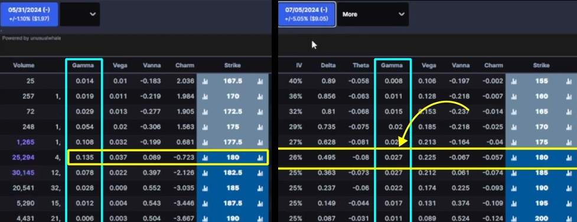Click the 5,290 volume cell
The image size is (577, 222).
[x=25, y=203]
